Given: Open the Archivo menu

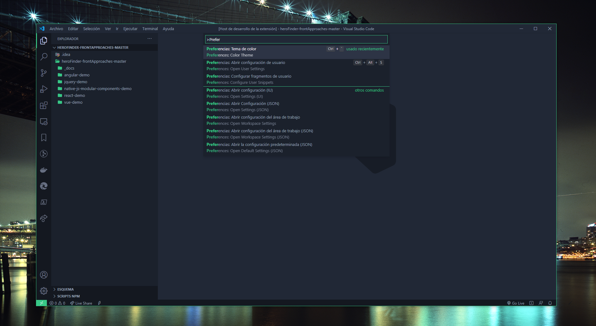Looking at the screenshot, I should [x=56, y=29].
